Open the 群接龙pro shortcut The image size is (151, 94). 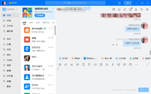91,58
